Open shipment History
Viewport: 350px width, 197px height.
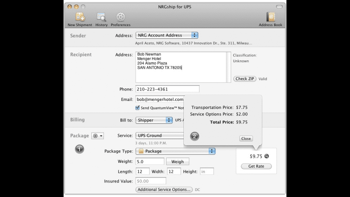tap(101, 19)
